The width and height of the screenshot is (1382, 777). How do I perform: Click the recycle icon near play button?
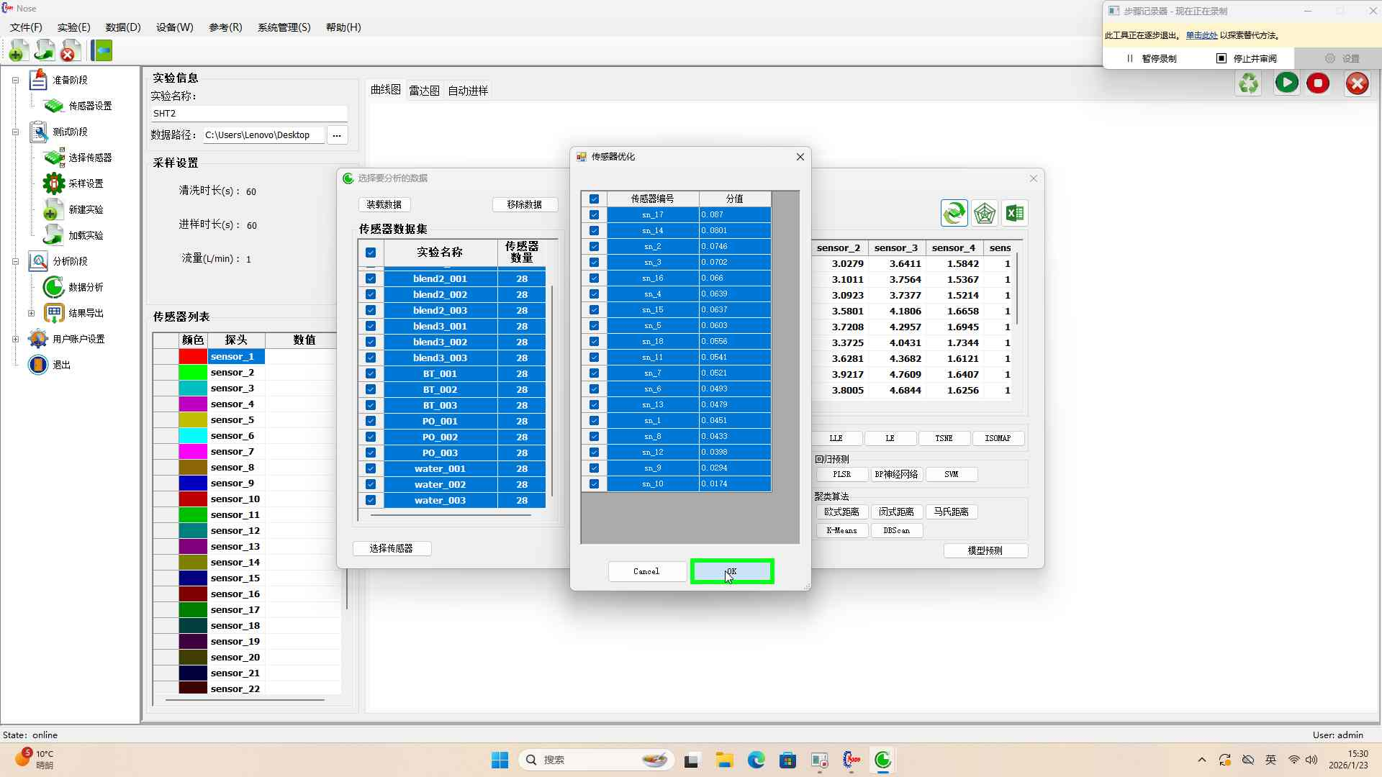[x=1249, y=83]
